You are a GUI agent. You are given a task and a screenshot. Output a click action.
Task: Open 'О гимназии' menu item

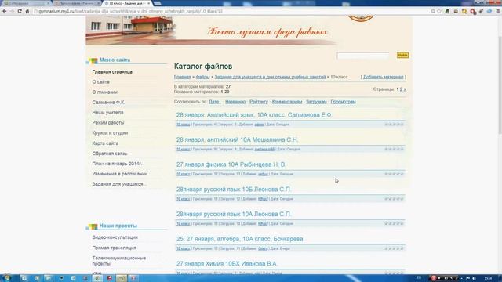point(104,92)
